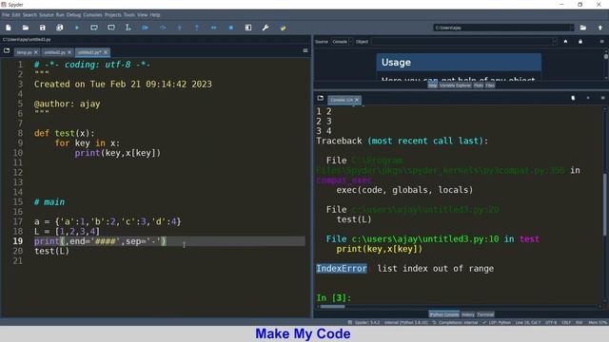Viewport: 609px width, 342px height.
Task: Open file using the folder toolbar icon
Action: point(26,28)
